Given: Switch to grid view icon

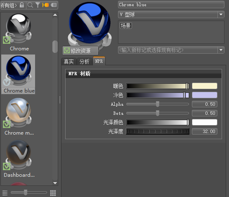Looking at the screenshot, I should 53,193.
